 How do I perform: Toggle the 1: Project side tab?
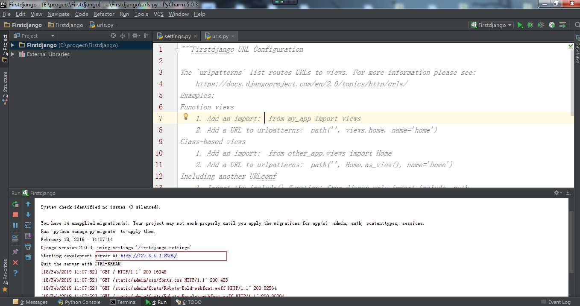[x=5, y=48]
